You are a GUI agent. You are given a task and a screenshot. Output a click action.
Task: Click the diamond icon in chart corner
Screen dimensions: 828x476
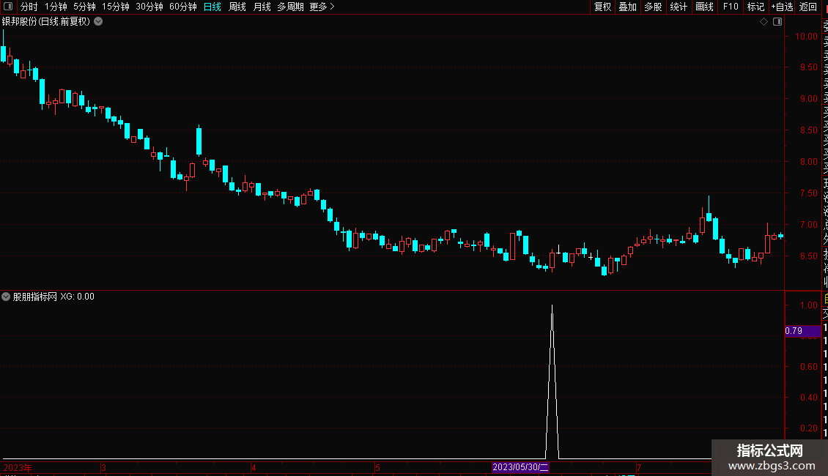click(764, 22)
